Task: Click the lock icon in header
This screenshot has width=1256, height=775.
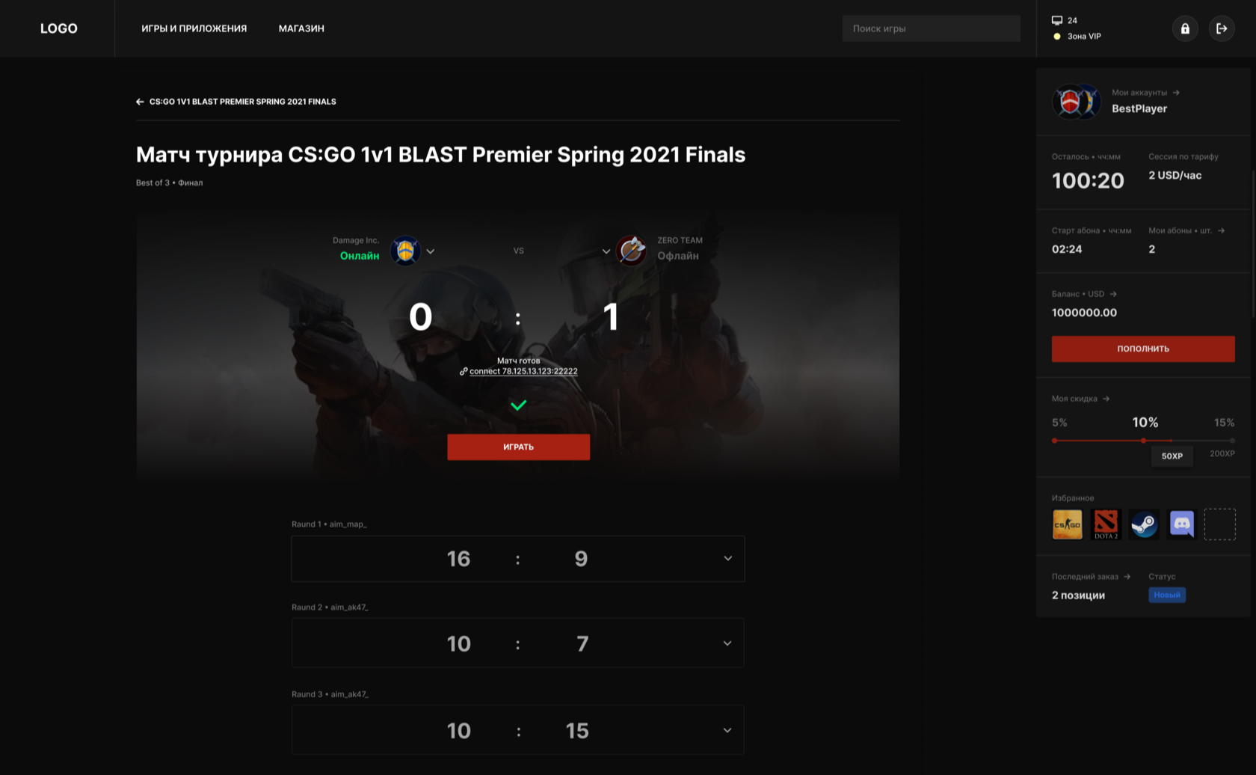Action: pos(1185,28)
